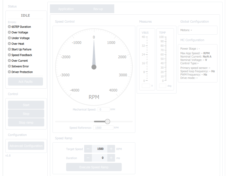Switch to the Application tab

point(66,9)
